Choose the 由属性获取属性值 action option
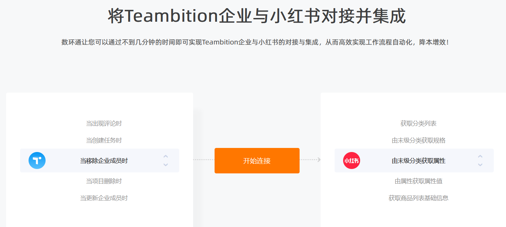The height and width of the screenshot is (227, 506). pyautogui.click(x=418, y=181)
